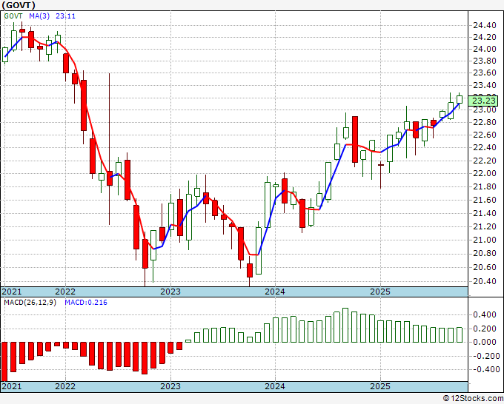Viewport: 504px width, 404px height.
Task: Select the 22.20 price axis label
Action: click(x=485, y=161)
